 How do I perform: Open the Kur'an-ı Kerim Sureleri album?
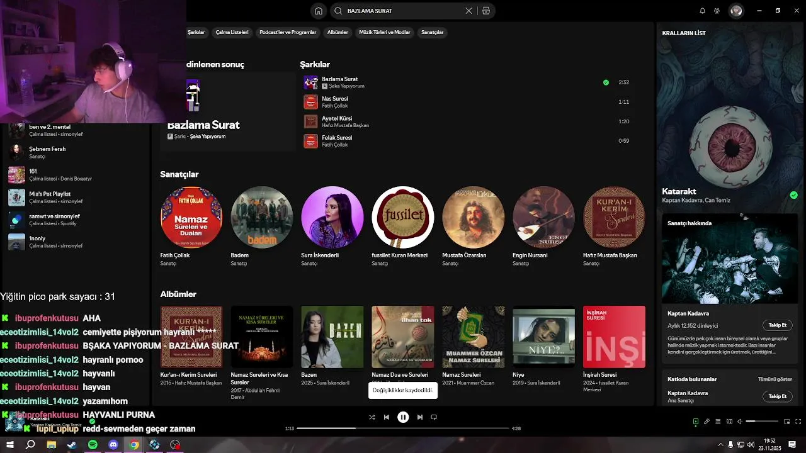point(191,337)
